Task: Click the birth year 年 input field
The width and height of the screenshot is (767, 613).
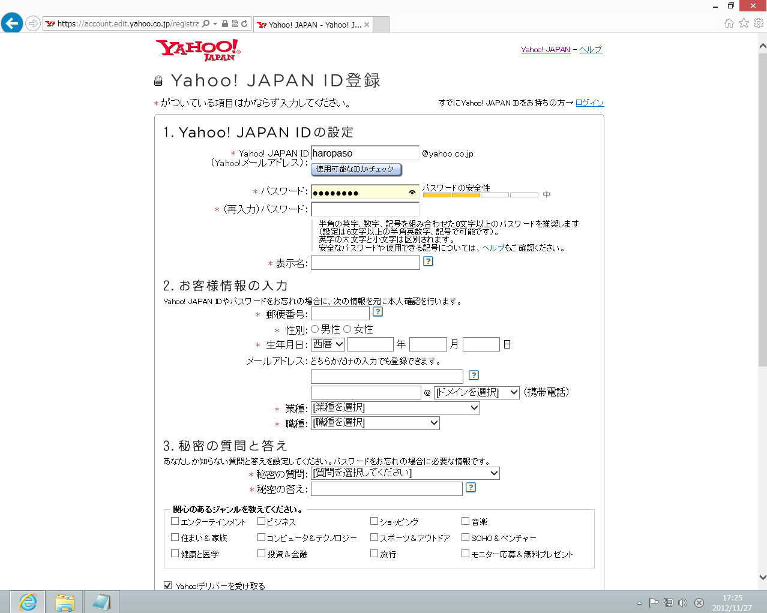Action: click(370, 344)
